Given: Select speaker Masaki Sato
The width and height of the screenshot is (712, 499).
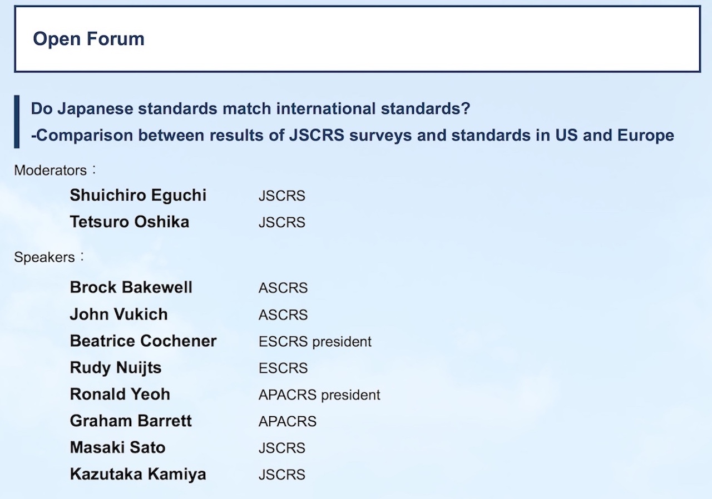Looking at the screenshot, I should (117, 447).
